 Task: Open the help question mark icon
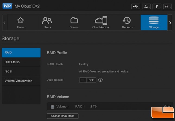tap(157, 6)
